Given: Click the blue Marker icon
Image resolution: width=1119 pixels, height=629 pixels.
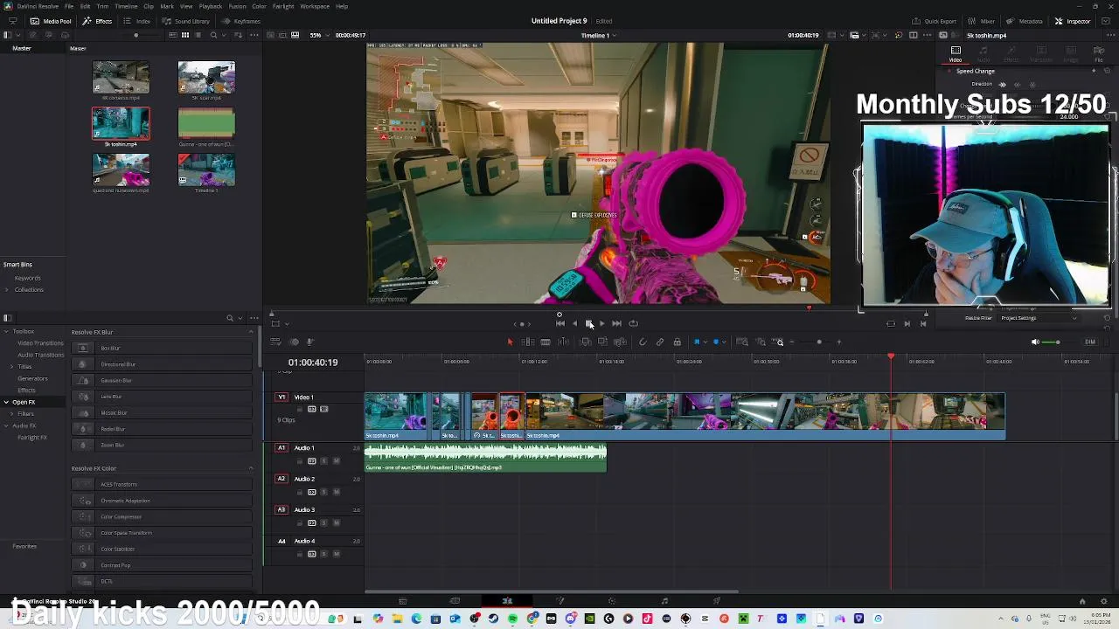Looking at the screenshot, I should 716,342.
